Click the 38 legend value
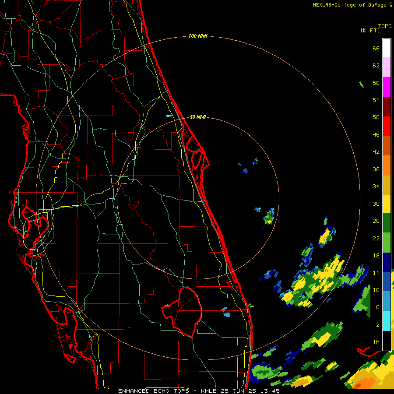 (376, 169)
